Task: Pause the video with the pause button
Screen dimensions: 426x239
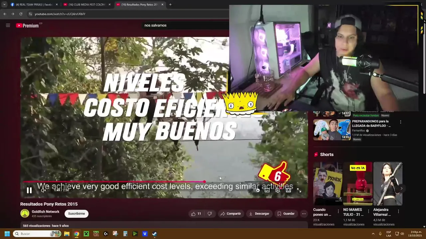Action: 29,190
